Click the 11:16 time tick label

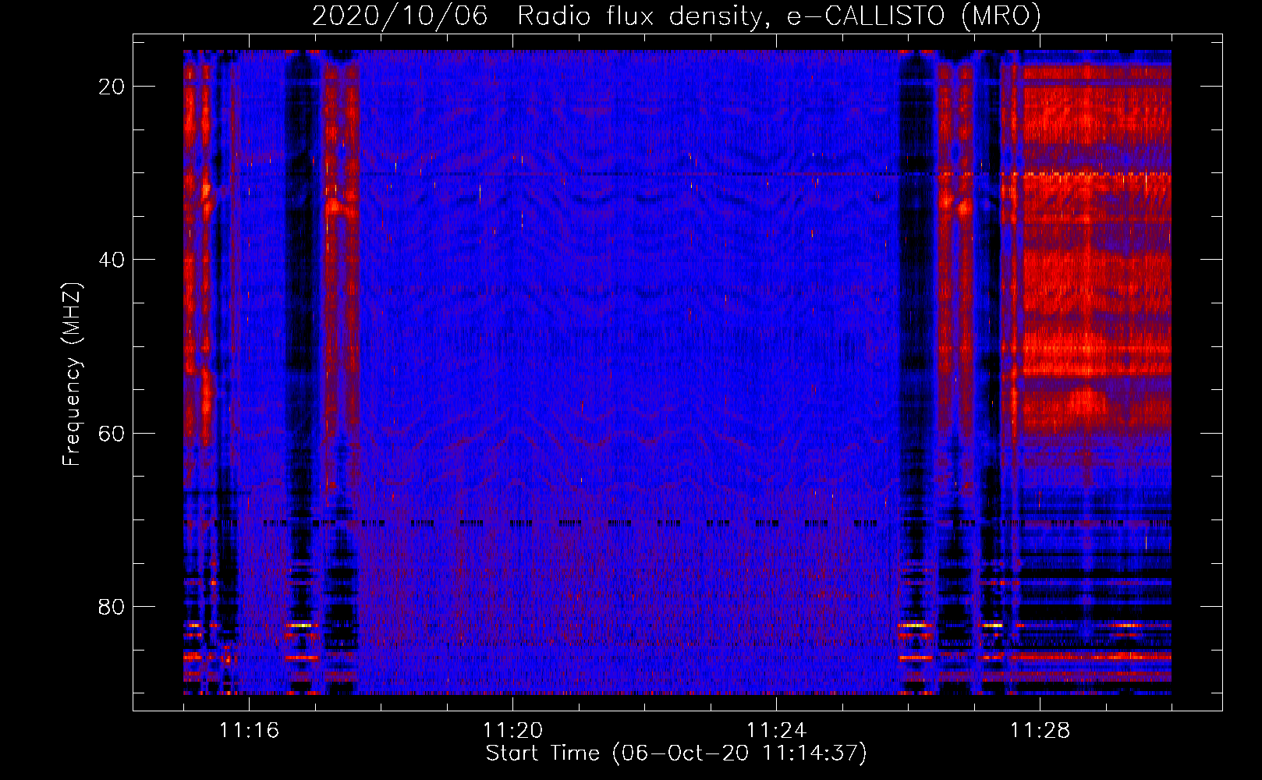(x=249, y=731)
